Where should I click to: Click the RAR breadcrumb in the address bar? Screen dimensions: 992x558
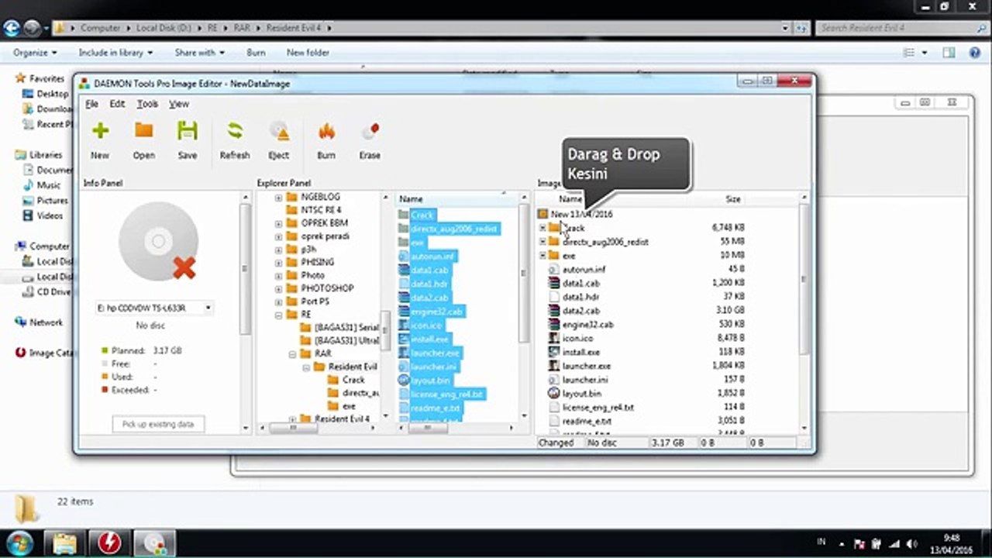coord(242,28)
